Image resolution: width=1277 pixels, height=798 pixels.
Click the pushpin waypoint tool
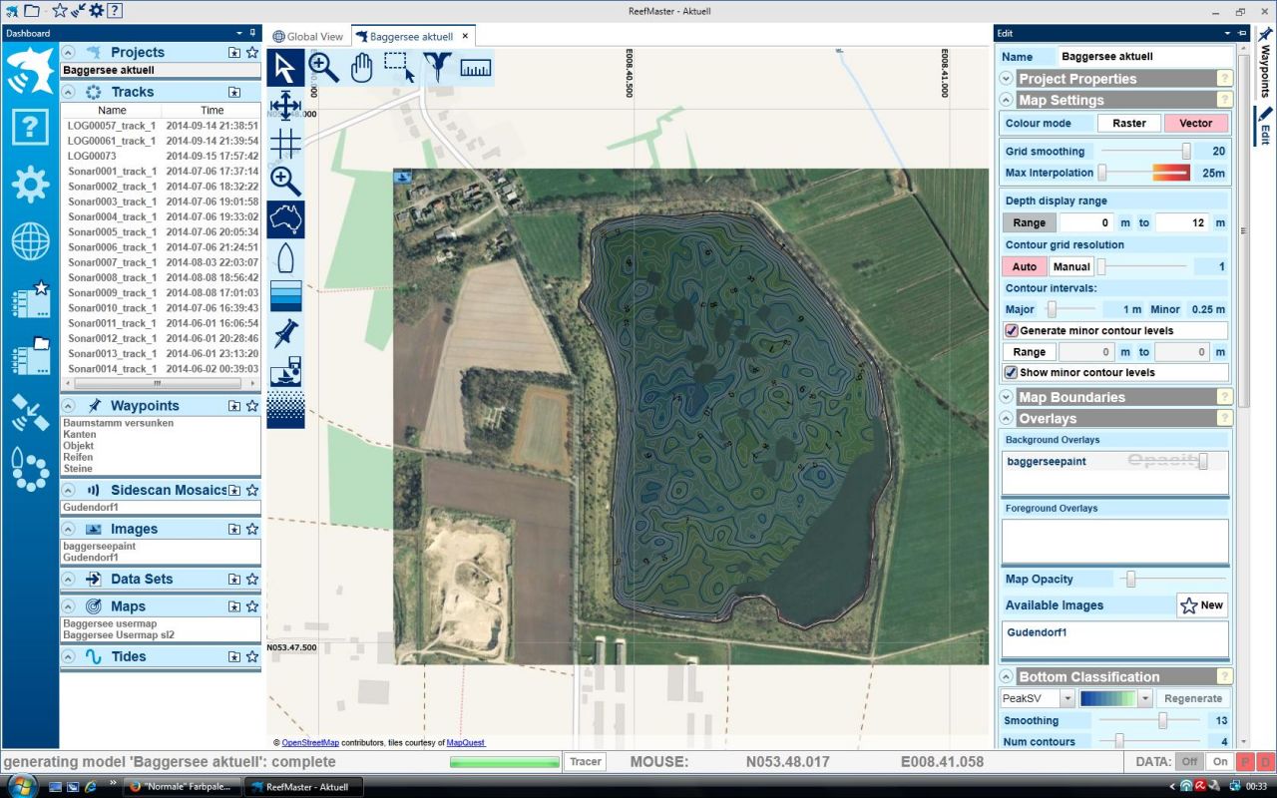click(x=285, y=333)
